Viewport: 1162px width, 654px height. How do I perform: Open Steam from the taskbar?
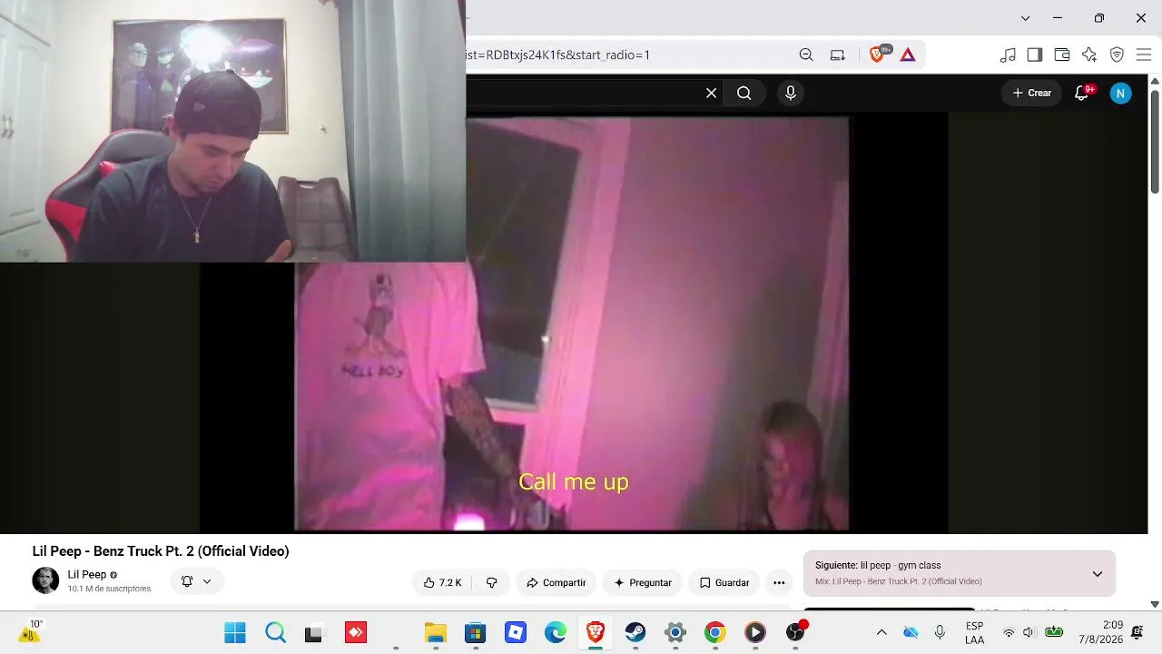(x=635, y=632)
